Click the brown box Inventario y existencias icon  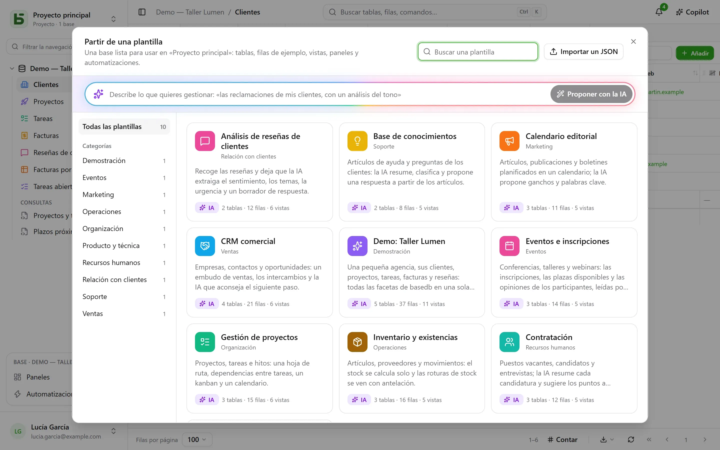tap(357, 342)
